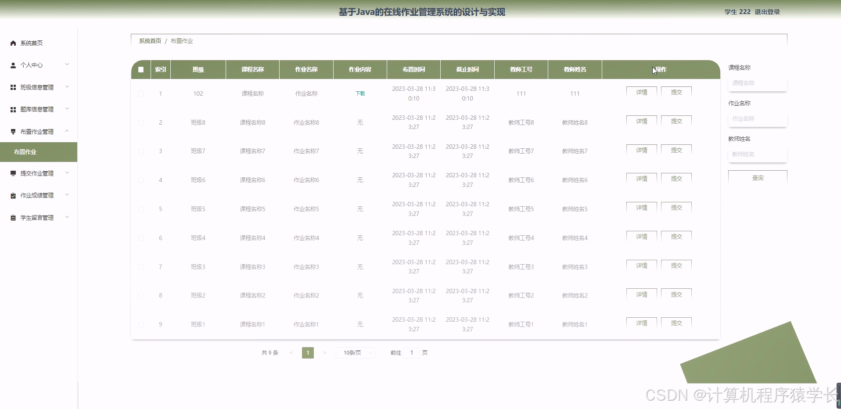Image resolution: width=841 pixels, height=409 pixels.
Task: Expand the 提交作业管理 menu chevron
Action: (x=67, y=173)
